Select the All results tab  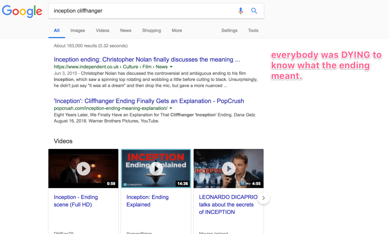pos(57,31)
